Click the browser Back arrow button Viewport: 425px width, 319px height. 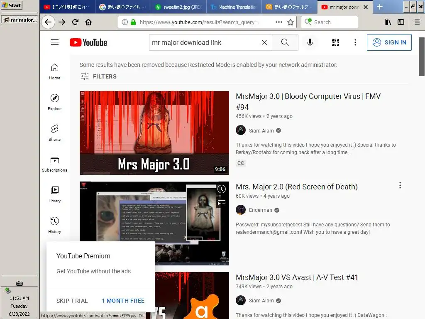click(x=48, y=22)
